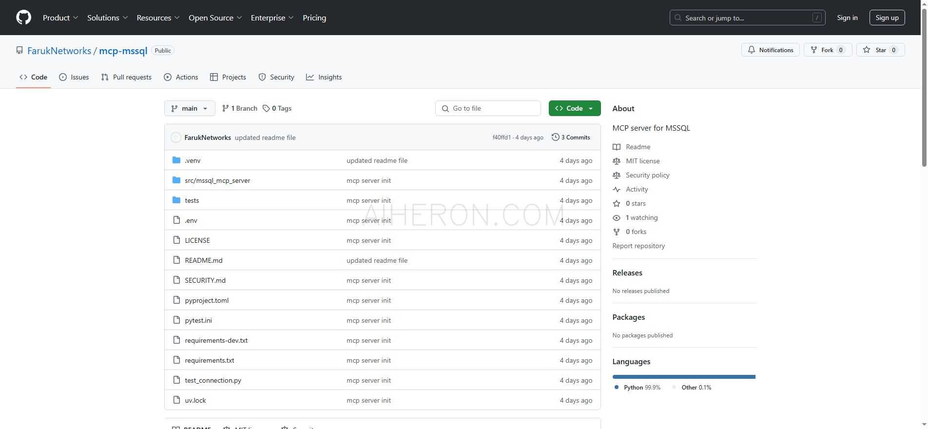Open the GitHub home logo

coord(23,18)
